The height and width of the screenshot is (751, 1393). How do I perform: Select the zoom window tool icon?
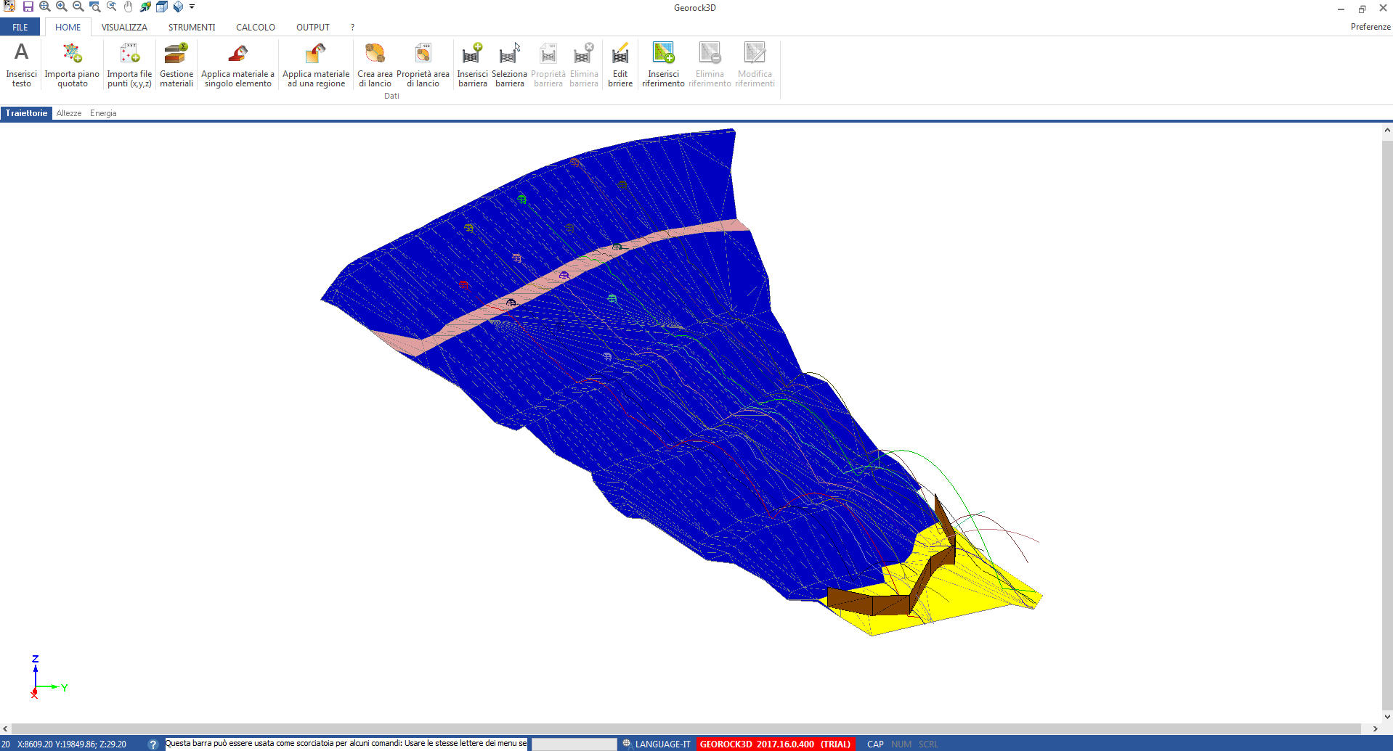coord(95,7)
